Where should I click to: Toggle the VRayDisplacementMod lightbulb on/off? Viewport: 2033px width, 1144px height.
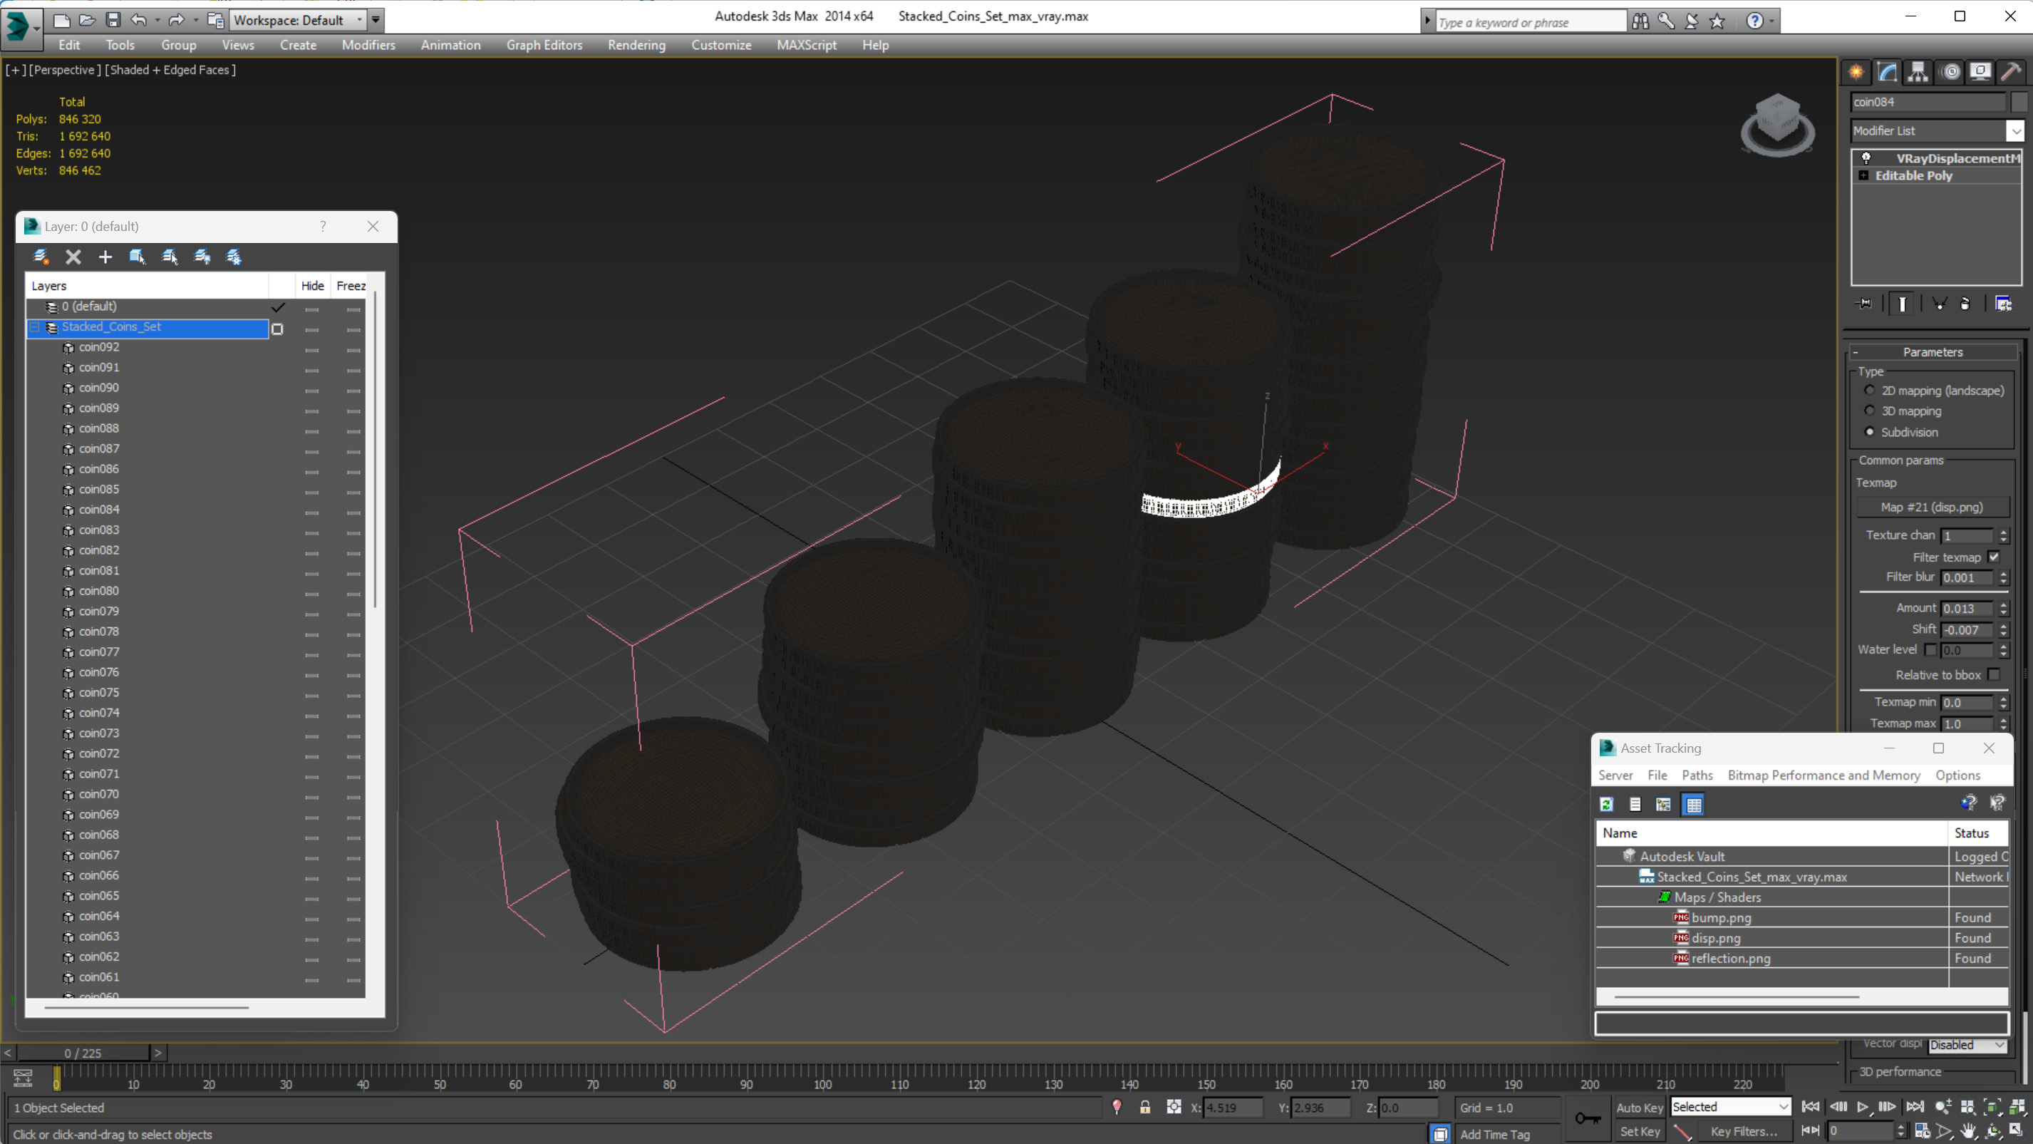pyautogui.click(x=1866, y=158)
